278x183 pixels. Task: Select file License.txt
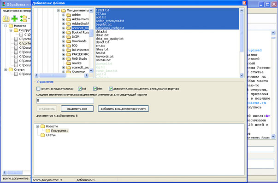(103, 60)
